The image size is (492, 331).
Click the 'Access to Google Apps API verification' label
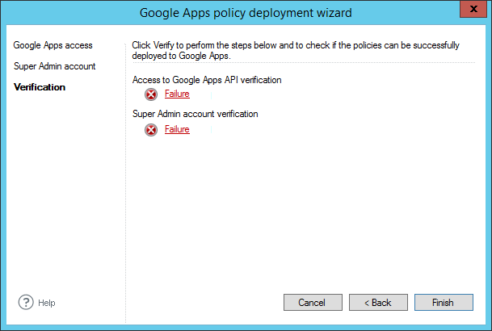pyautogui.click(x=207, y=80)
